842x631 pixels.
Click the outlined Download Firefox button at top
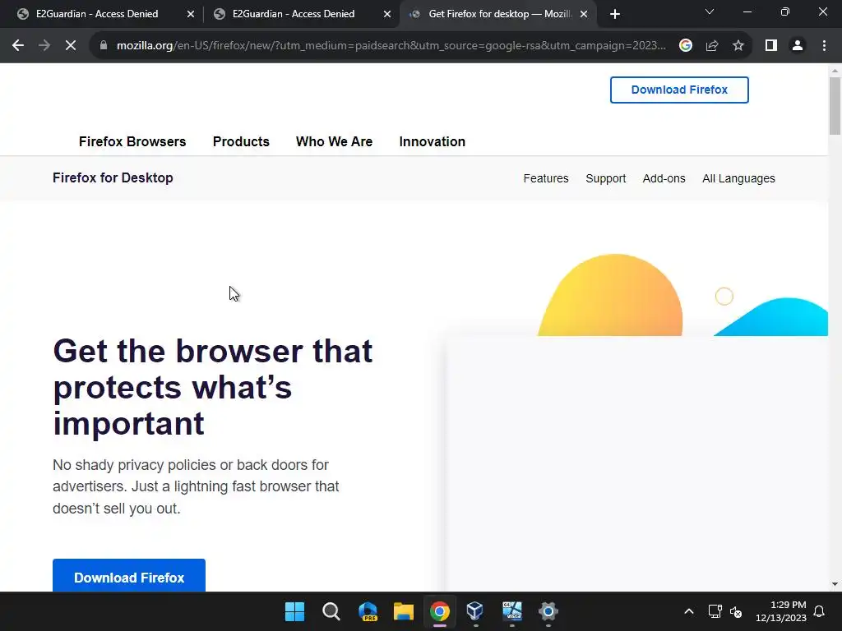click(679, 90)
